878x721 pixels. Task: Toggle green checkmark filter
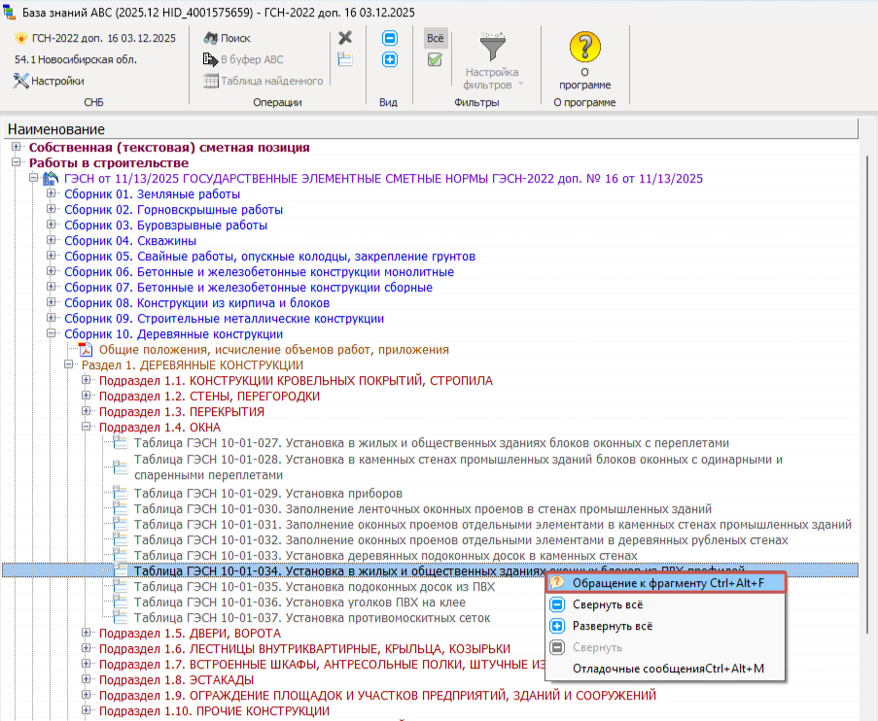[x=435, y=59]
